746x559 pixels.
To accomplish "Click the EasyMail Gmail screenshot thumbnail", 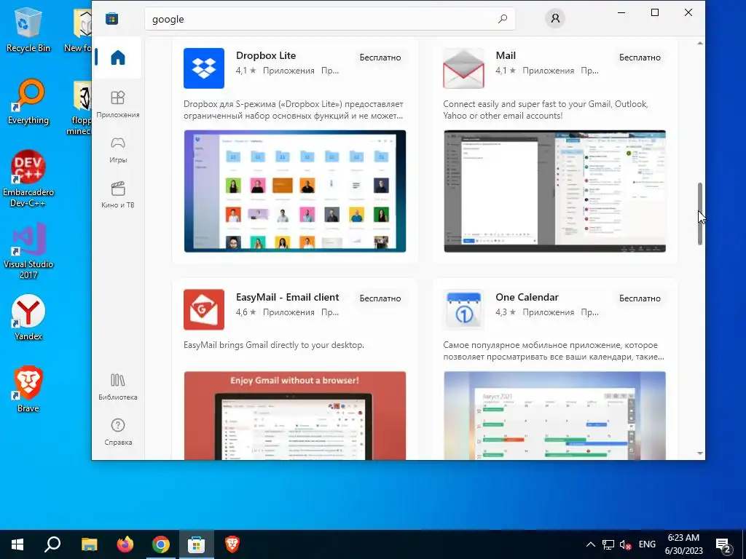I will coord(295,416).
